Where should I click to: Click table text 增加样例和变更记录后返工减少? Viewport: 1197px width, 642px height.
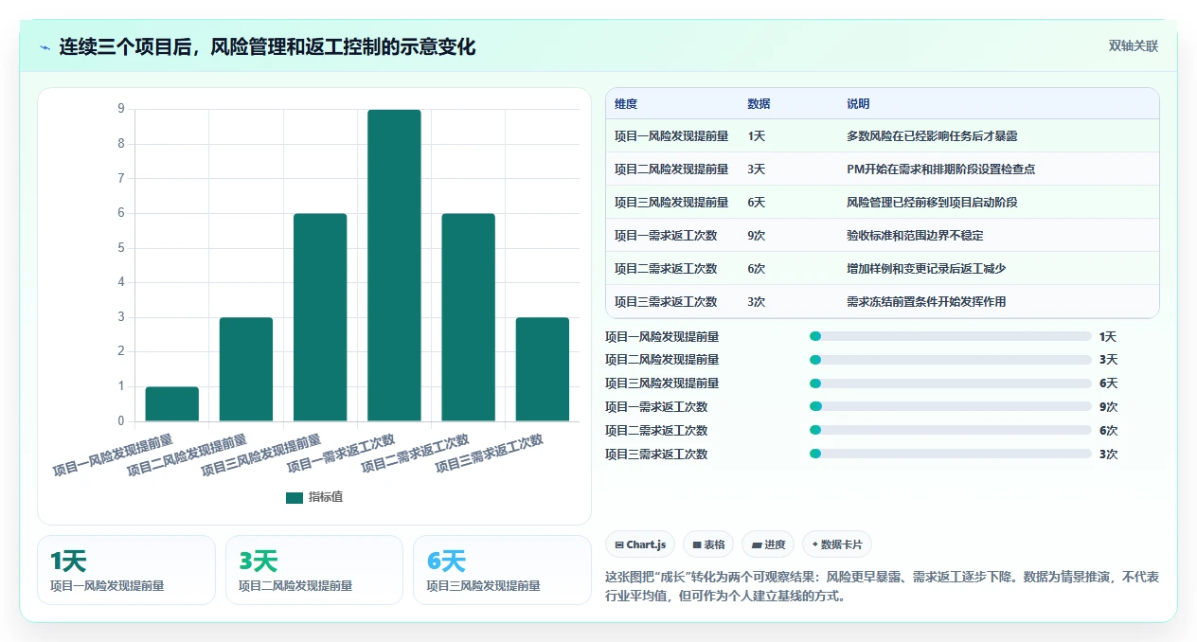tap(926, 269)
